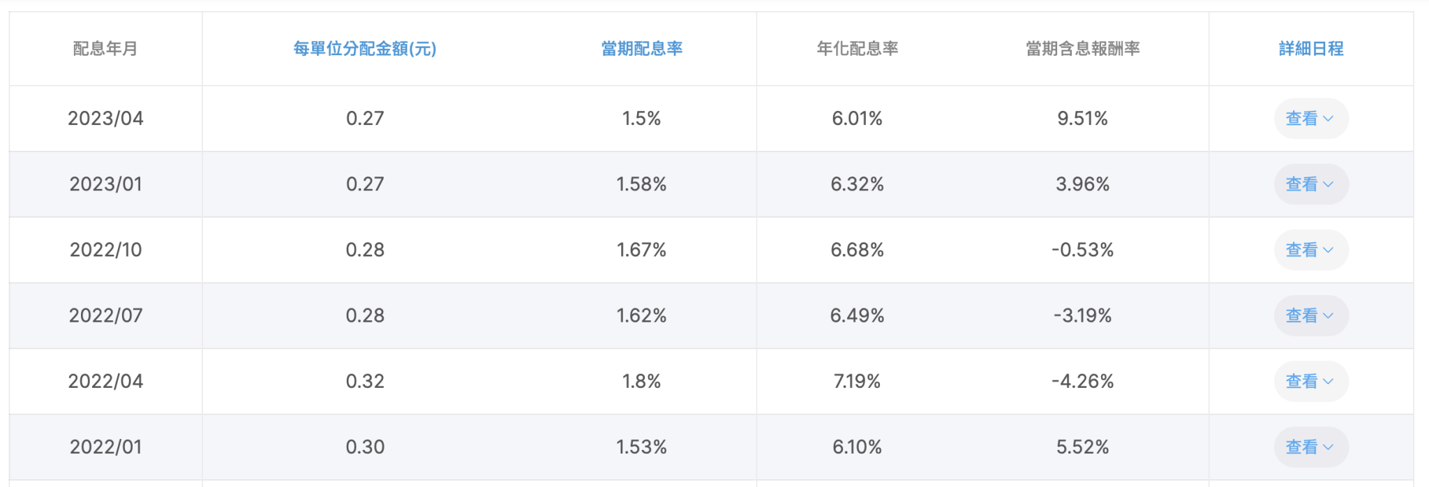Click the 當期配息率 column header
Viewport: 1429px width, 487px height.
[641, 49]
